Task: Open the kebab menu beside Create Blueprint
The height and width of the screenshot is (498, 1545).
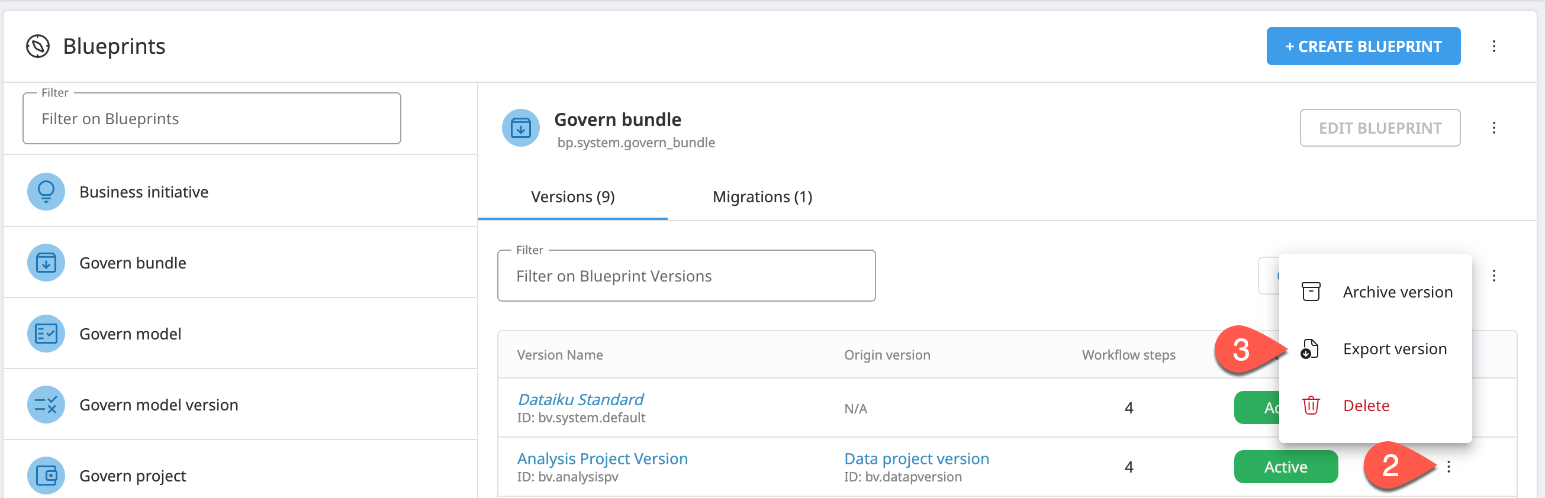Action: (x=1493, y=46)
